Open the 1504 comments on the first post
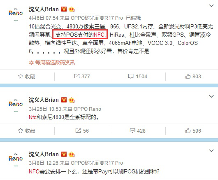The width and height of the screenshot is (218, 180). click(138, 77)
